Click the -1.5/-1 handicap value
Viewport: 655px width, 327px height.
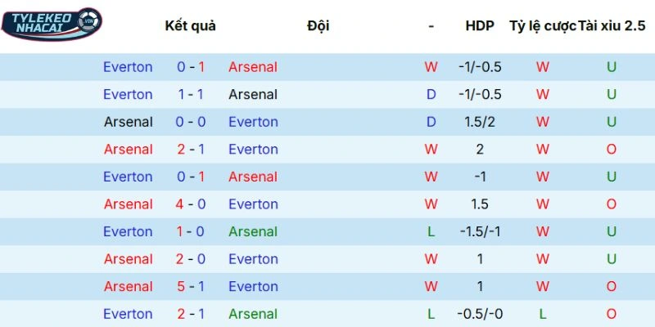480,231
